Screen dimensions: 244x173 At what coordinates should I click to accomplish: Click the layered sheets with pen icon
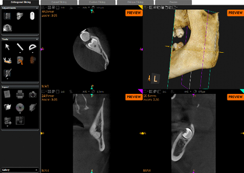coord(33,107)
